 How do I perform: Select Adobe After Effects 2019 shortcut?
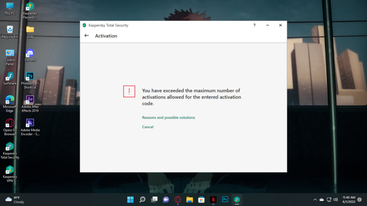(x=30, y=104)
